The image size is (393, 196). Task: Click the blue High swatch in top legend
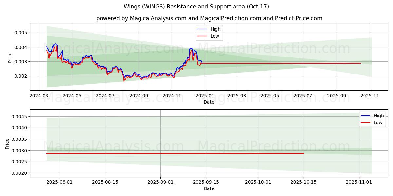[x=202, y=29]
